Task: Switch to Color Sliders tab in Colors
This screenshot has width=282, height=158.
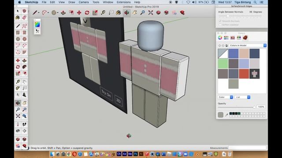Action: tap(226, 38)
